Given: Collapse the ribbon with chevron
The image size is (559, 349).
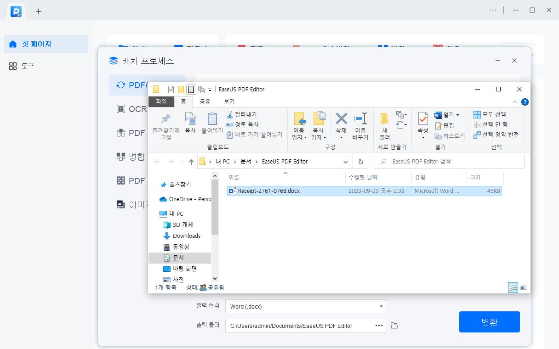Looking at the screenshot, I should pos(515,102).
